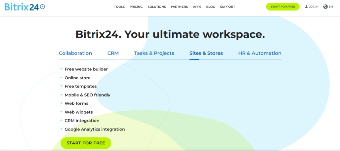Click 'Web forms' list item

coord(76,103)
